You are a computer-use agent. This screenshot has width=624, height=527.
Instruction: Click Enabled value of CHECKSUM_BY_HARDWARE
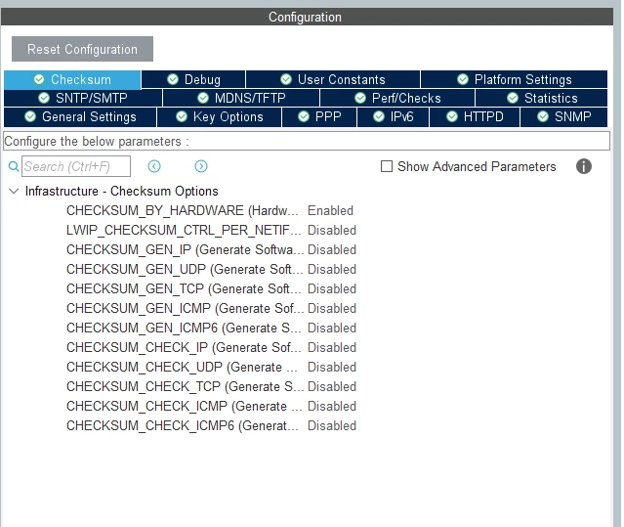click(330, 210)
